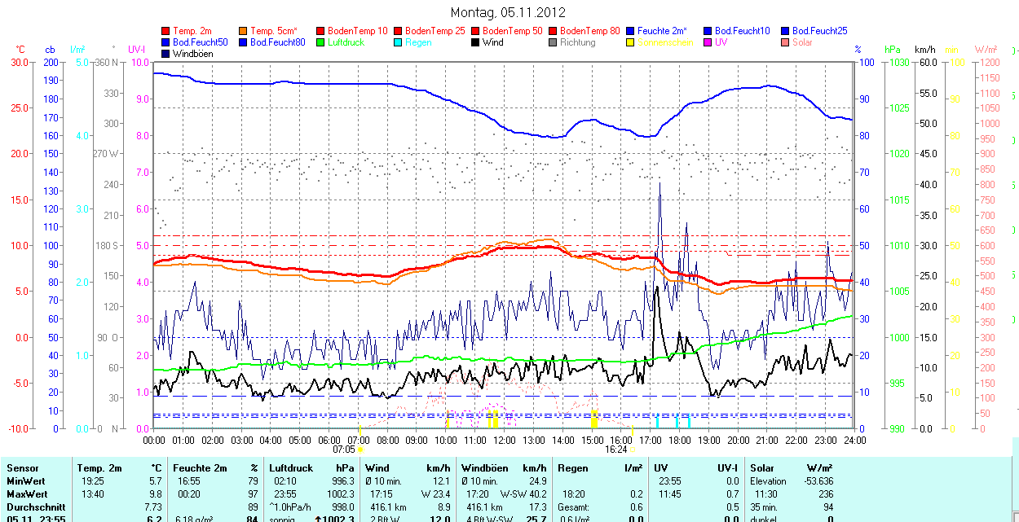Click the green Luftdruck legend square
This screenshot has width=1019, height=522.
[x=321, y=42]
